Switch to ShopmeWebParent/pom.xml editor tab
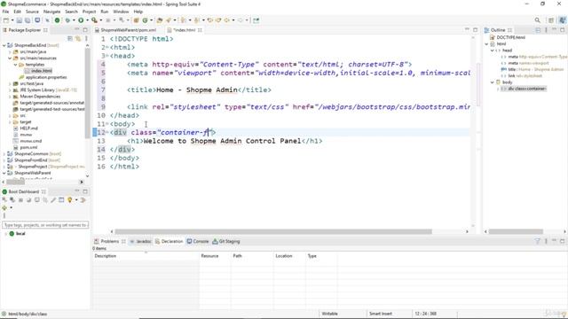Screen dimensions: 568x319 128,30
